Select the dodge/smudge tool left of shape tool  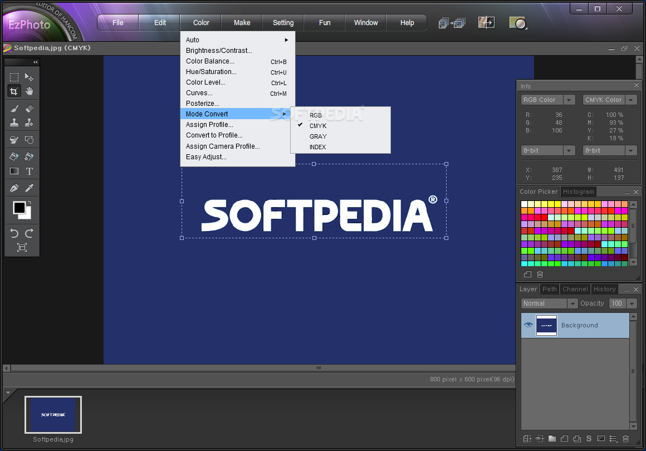click(x=14, y=140)
